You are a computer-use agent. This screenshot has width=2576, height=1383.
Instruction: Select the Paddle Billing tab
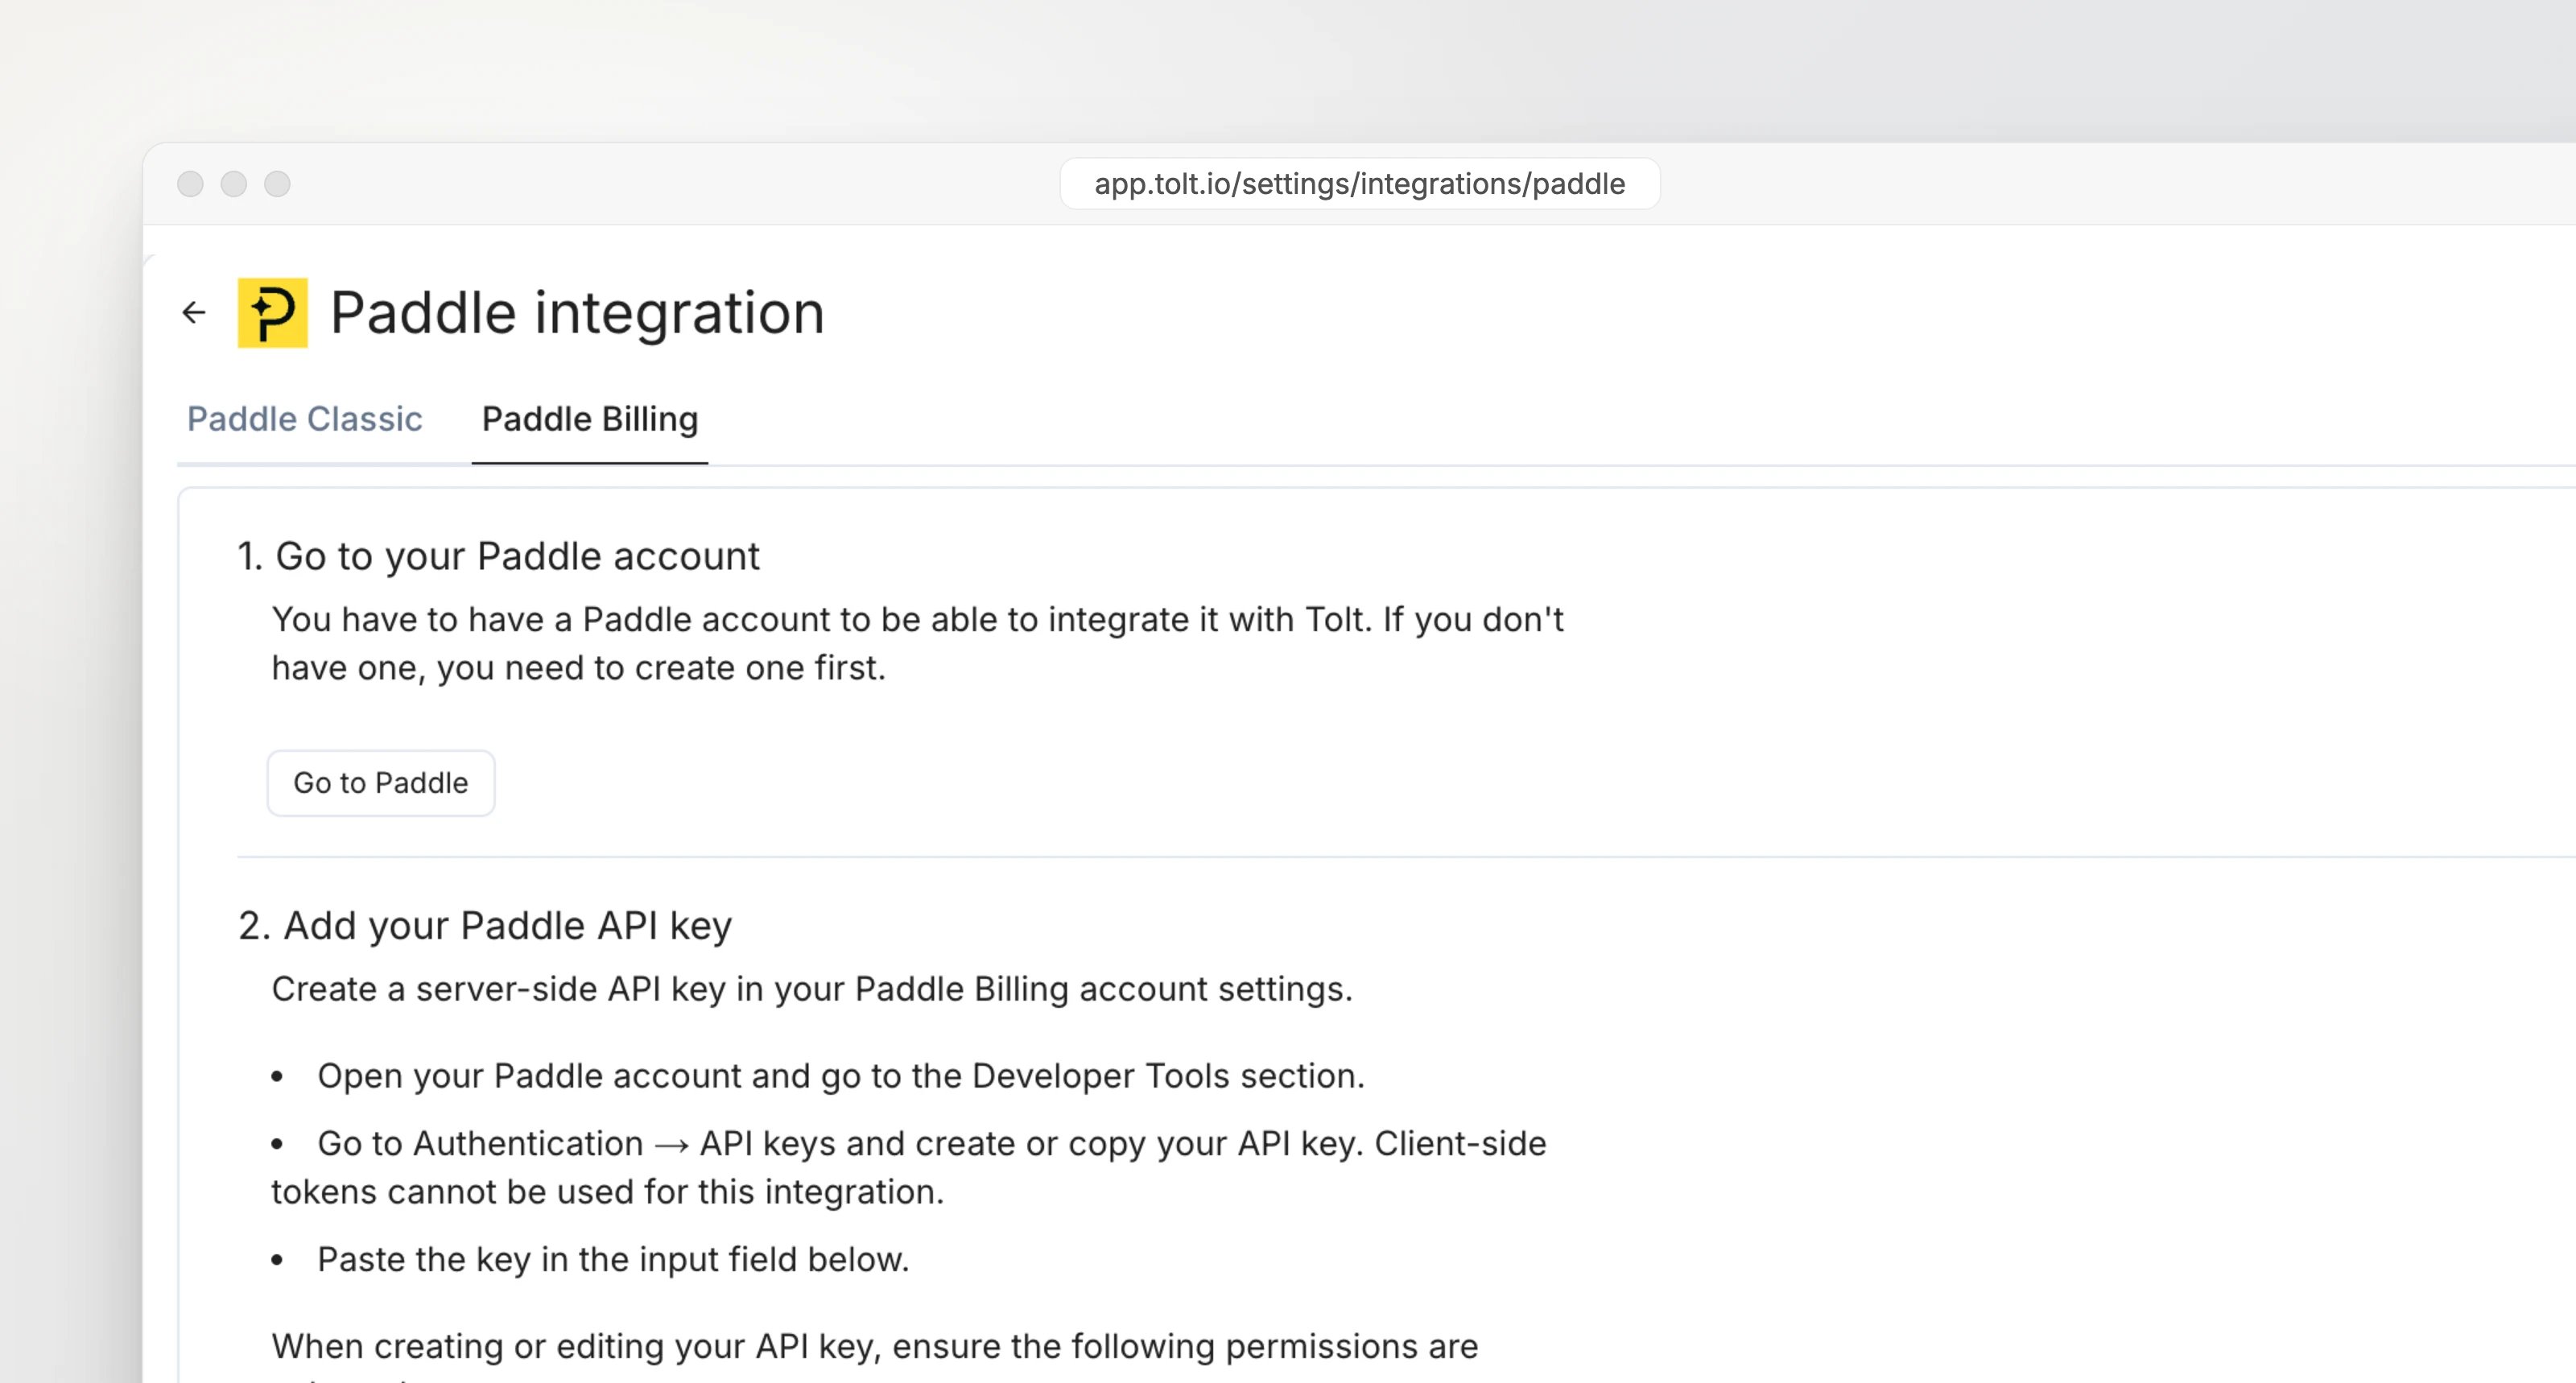[x=590, y=419]
